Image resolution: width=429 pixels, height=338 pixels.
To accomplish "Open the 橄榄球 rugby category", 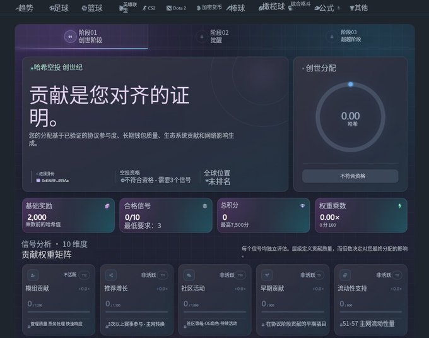I will [272, 7].
